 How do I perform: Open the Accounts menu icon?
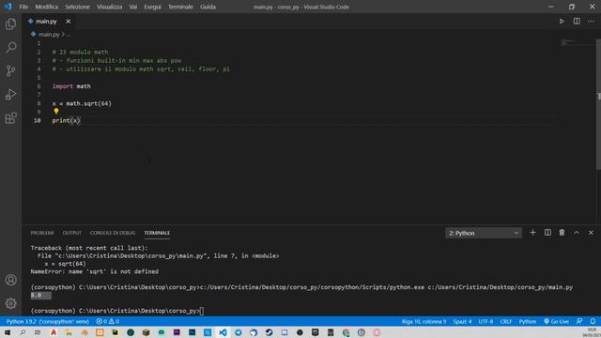tap(10, 280)
